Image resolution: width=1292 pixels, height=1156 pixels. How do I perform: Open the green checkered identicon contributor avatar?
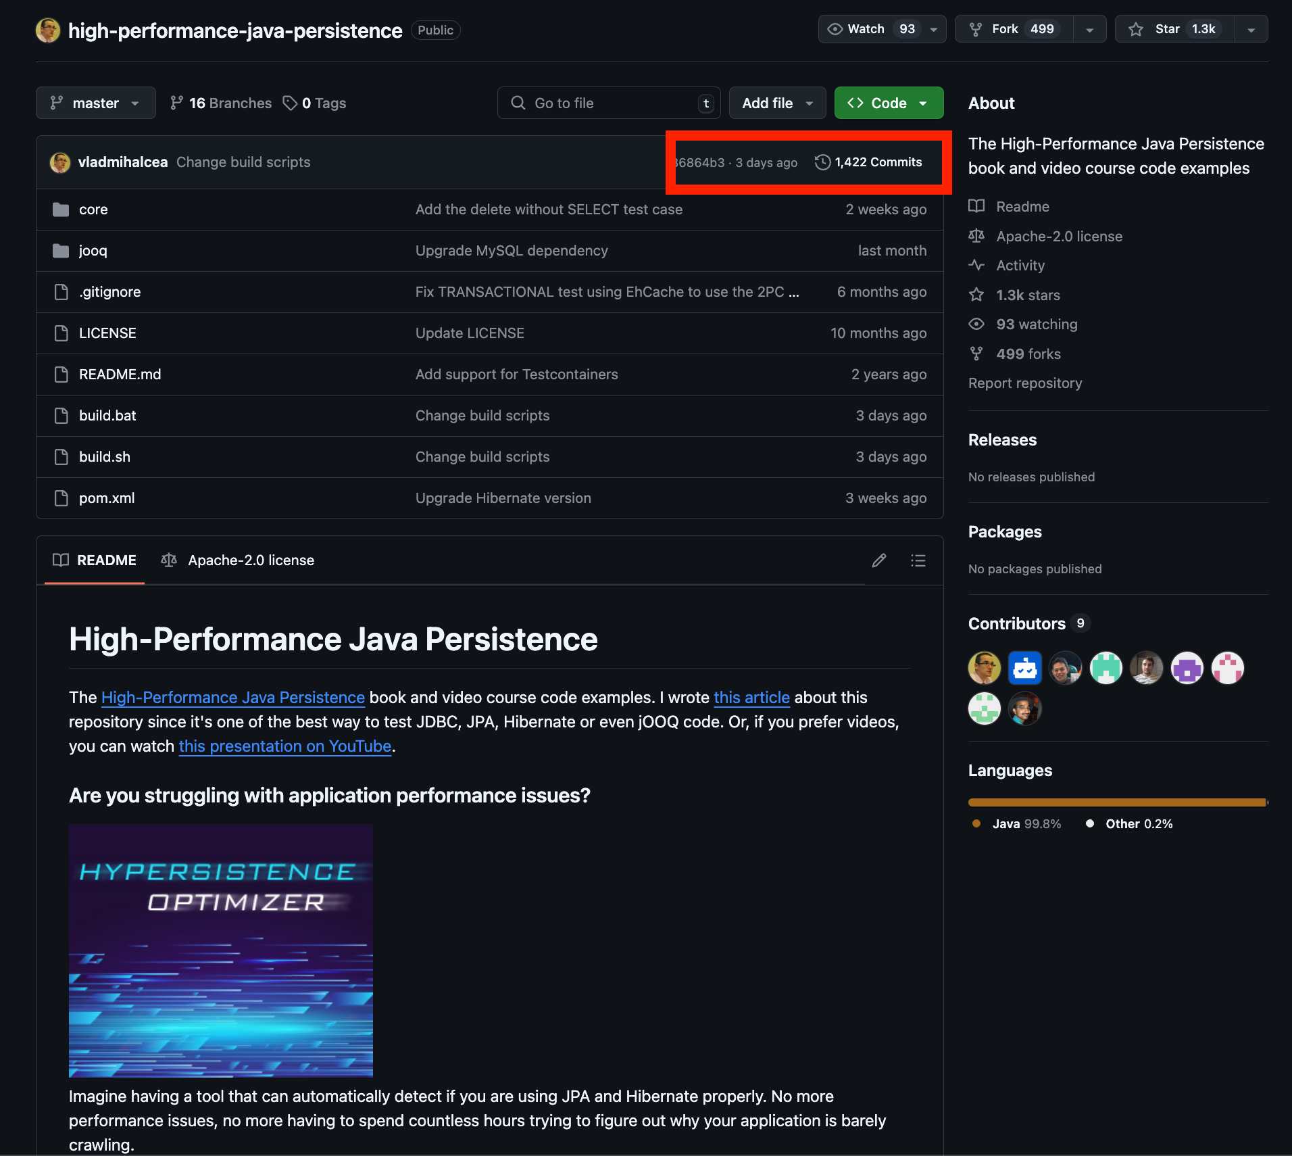point(985,708)
